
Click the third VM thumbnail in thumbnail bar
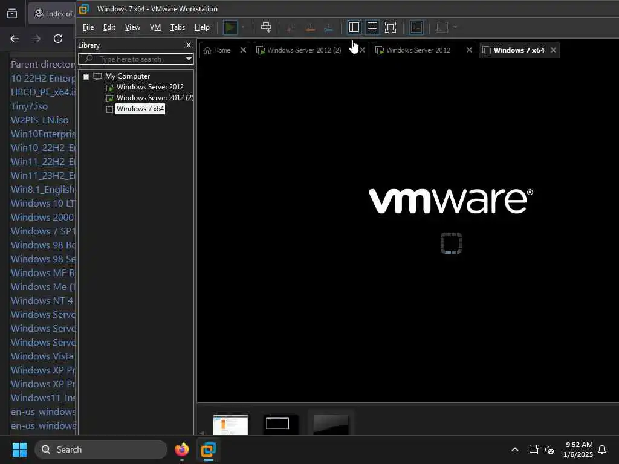coord(331,425)
